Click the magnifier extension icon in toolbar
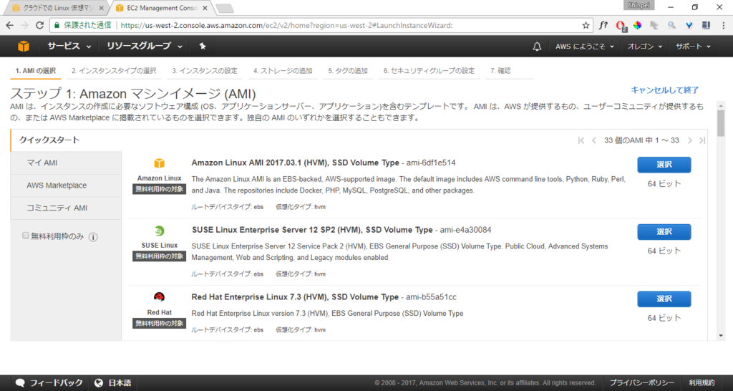This screenshot has width=733, height=391. pos(671,25)
